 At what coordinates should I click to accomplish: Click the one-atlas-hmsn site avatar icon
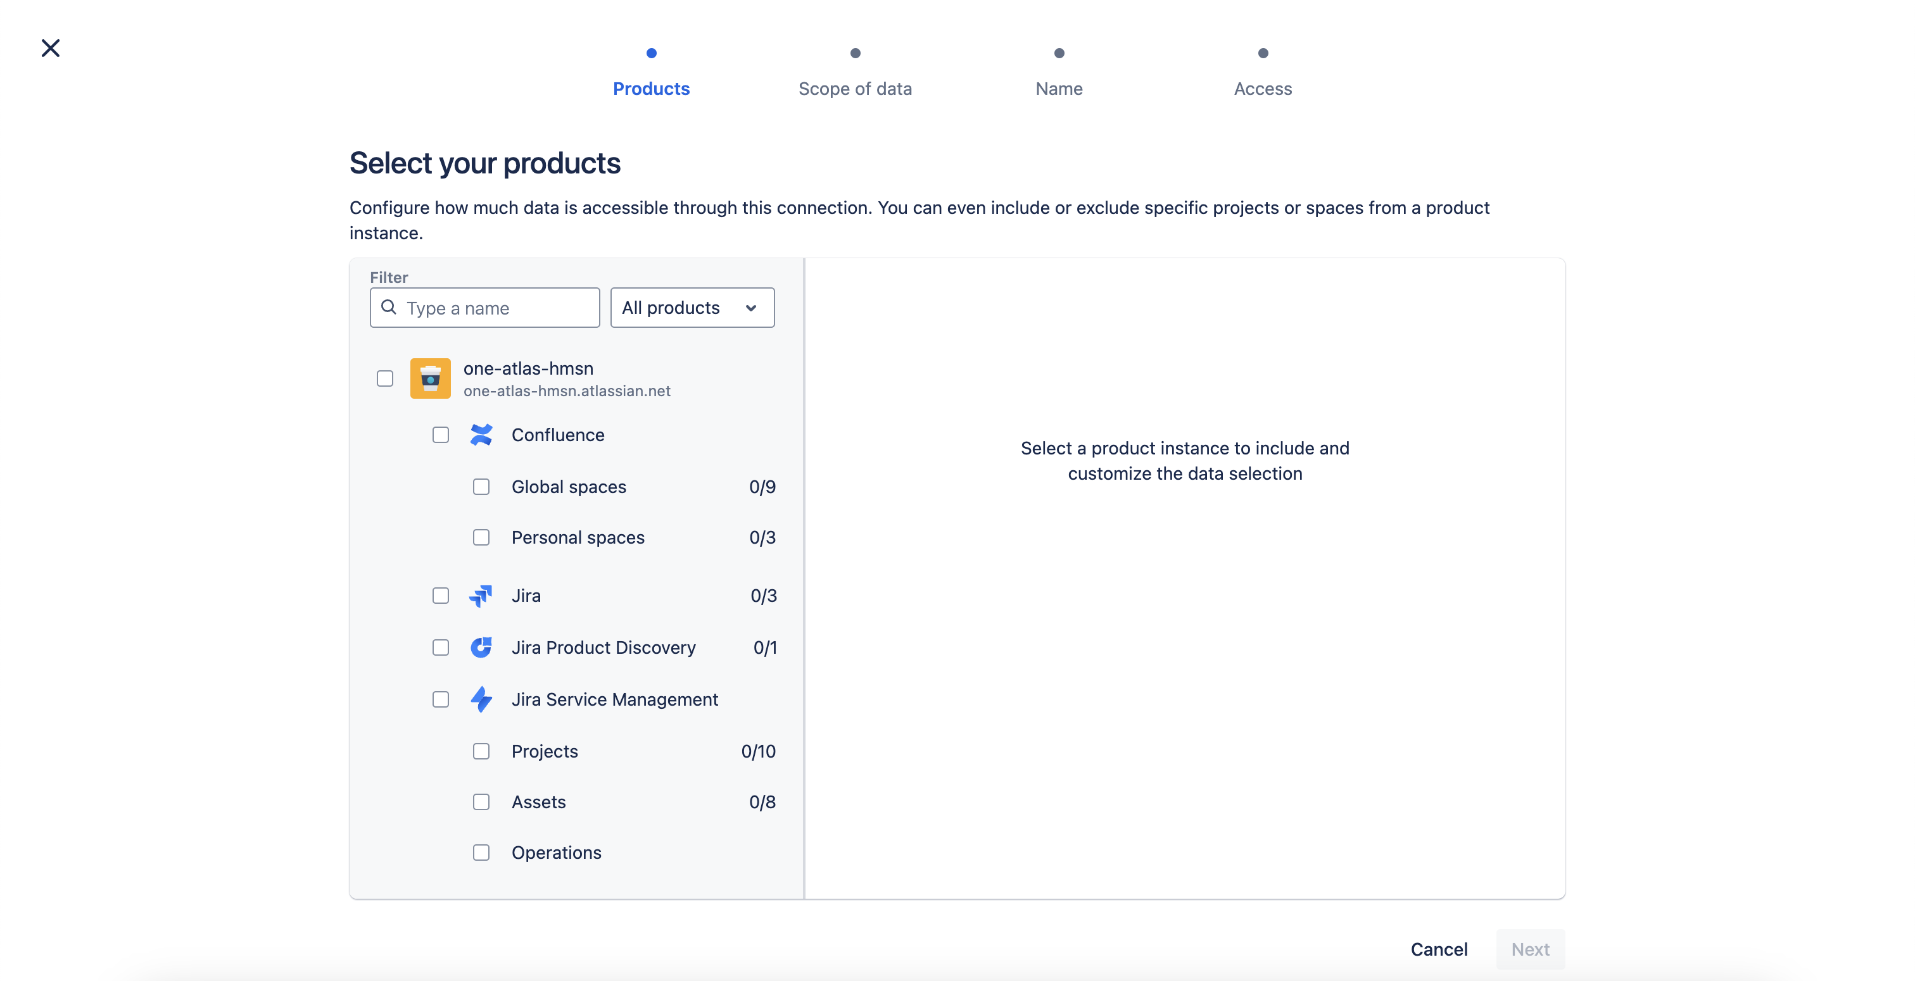431,378
